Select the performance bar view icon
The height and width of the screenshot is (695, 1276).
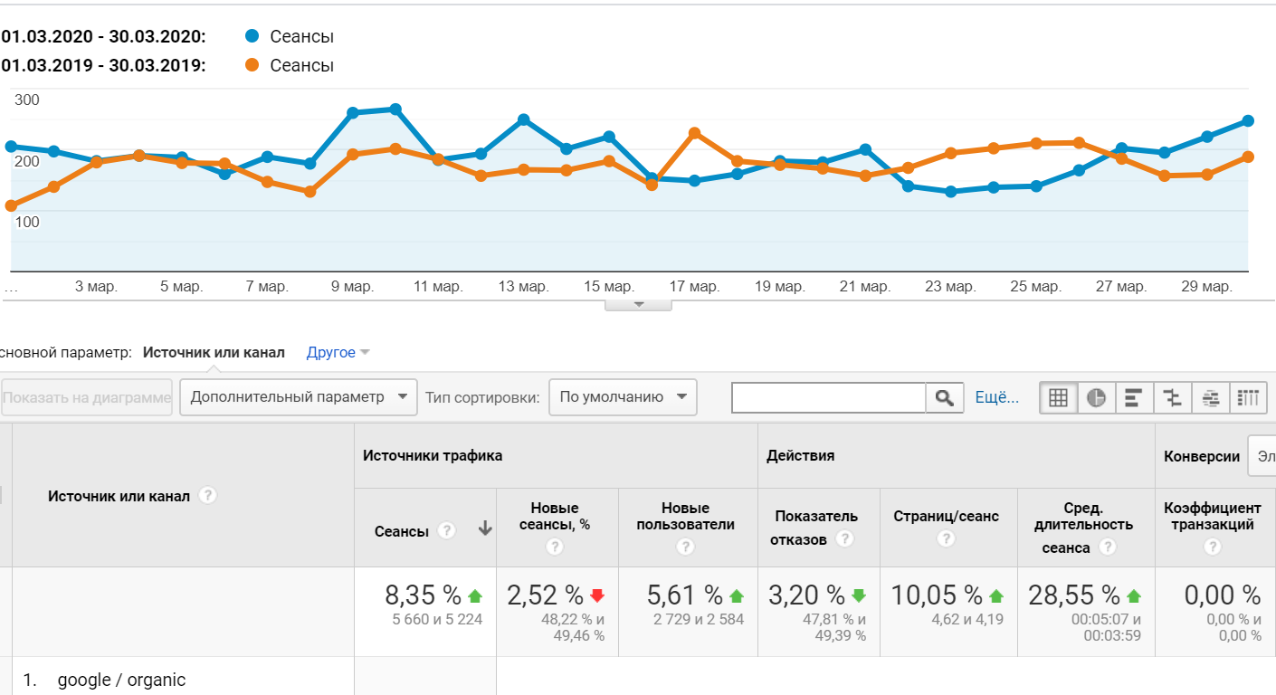1134,397
